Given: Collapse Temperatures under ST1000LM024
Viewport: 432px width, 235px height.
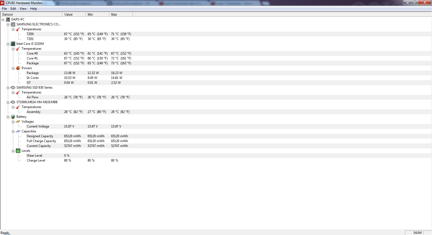Looking at the screenshot, I should coord(13,107).
